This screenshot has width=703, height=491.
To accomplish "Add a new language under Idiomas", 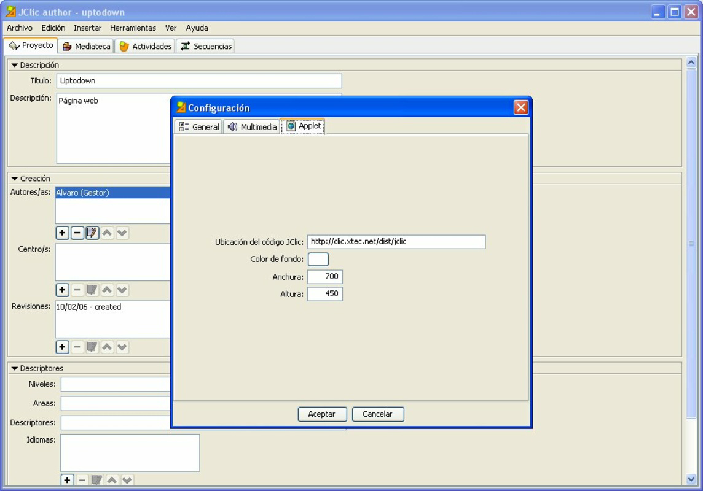I will 67,480.
